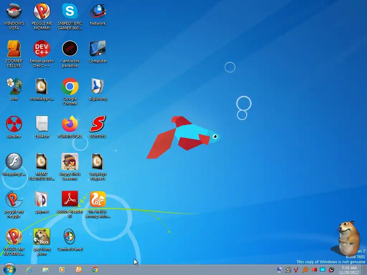
Task: Select the Firefox logo desktop icon
Action: pos(70,127)
